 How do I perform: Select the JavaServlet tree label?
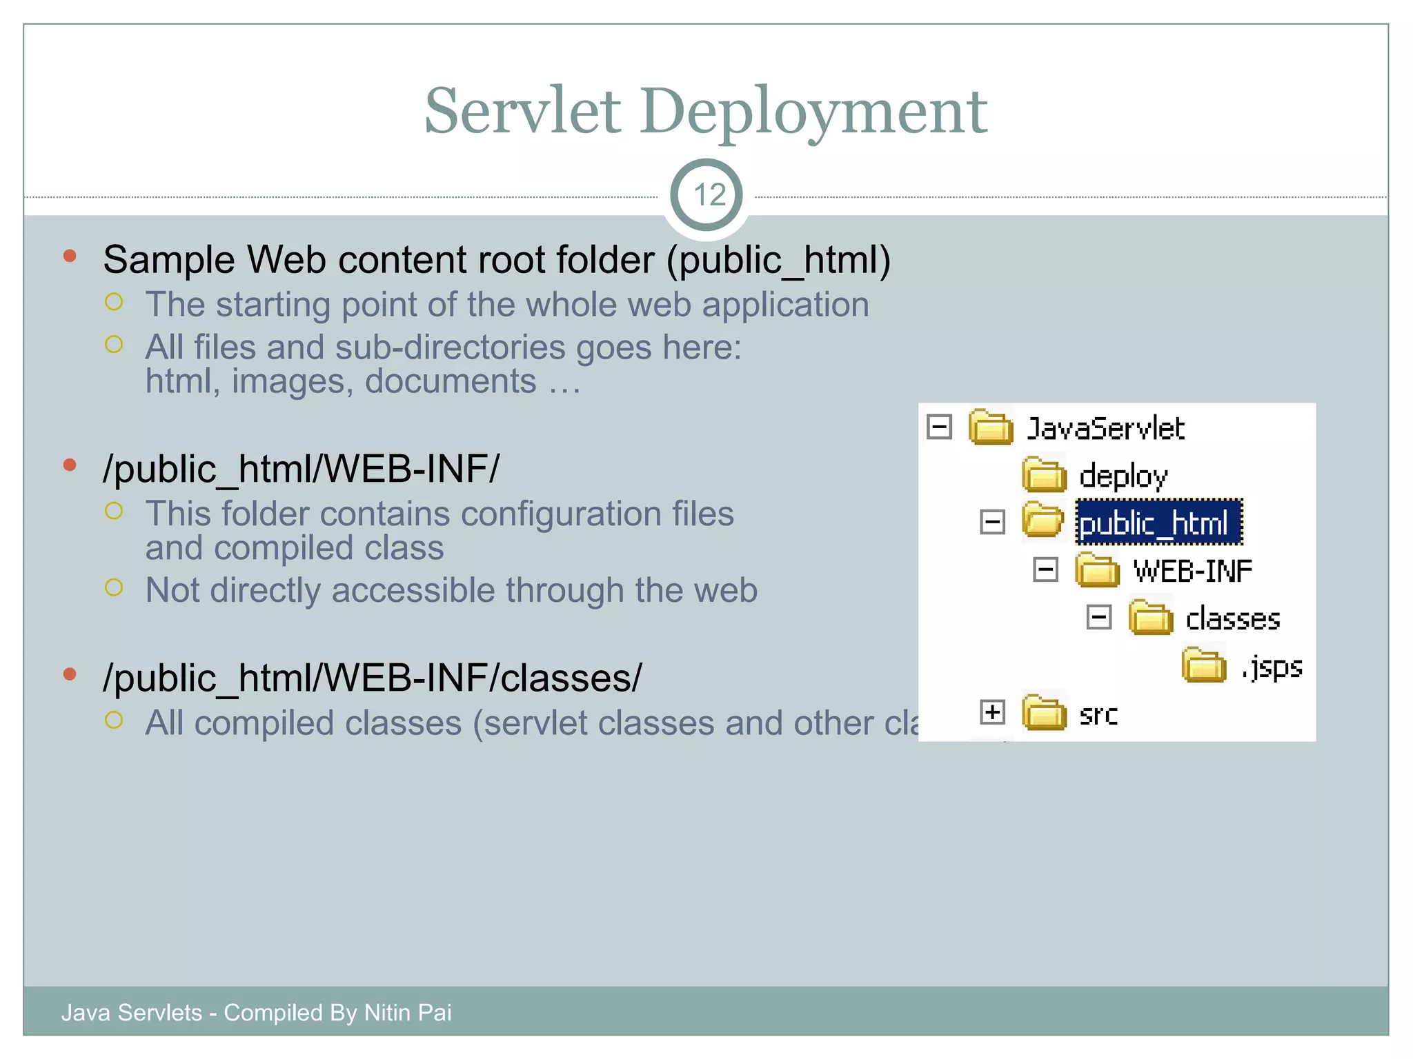(1105, 429)
